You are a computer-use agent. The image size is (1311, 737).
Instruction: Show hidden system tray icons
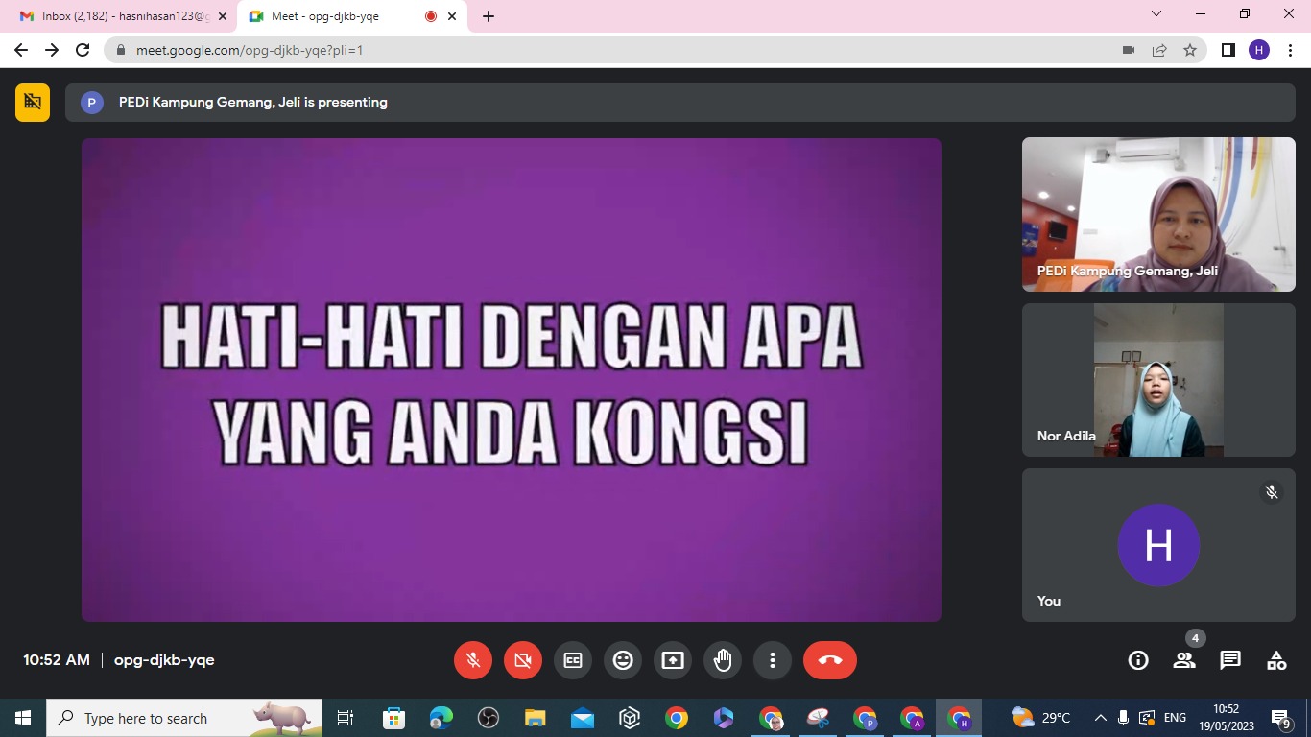(1100, 718)
